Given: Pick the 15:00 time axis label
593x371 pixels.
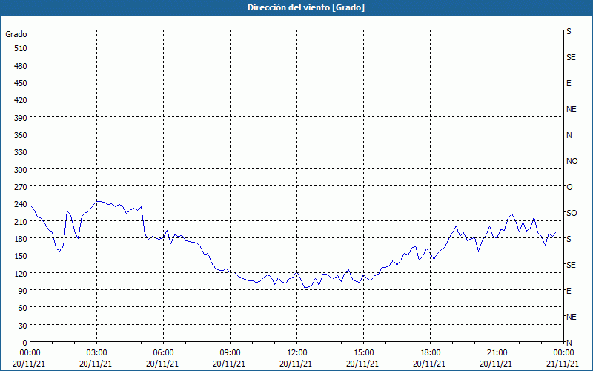Looking at the screenshot, I should [363, 353].
